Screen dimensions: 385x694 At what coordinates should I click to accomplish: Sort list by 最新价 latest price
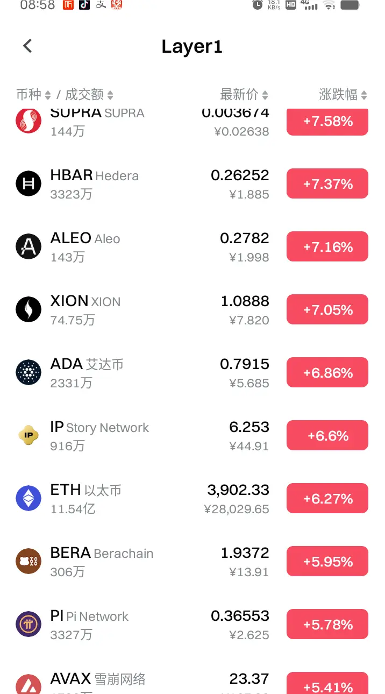point(244,95)
